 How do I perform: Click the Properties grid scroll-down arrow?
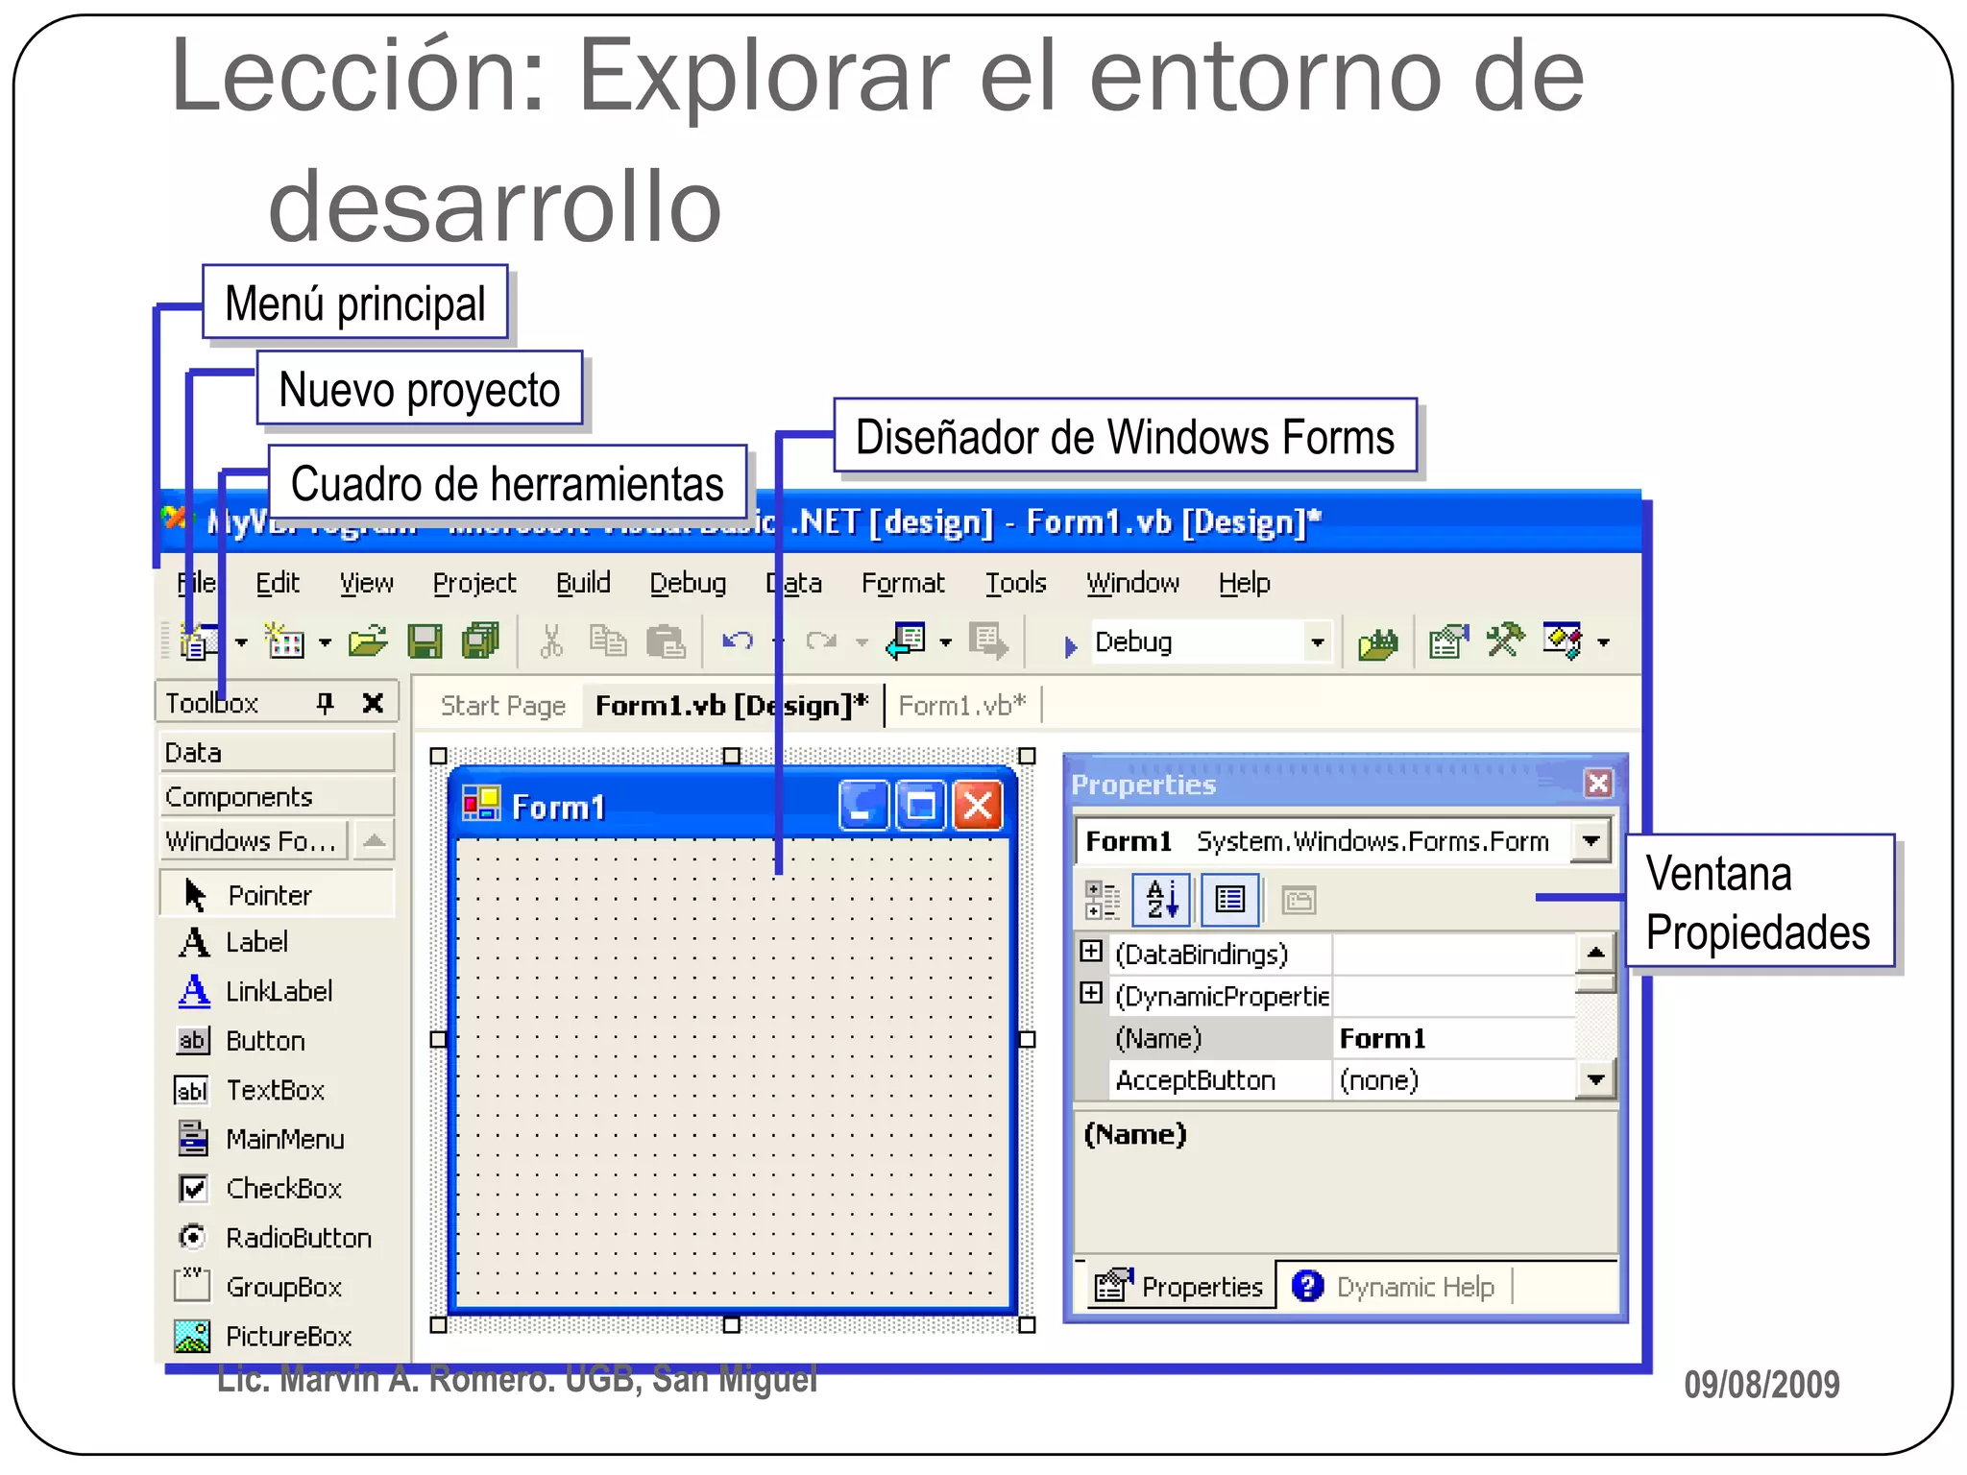tap(1595, 1080)
